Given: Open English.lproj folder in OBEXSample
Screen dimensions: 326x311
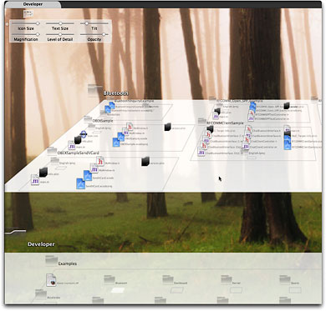Looking at the screenshot, I should [x=92, y=126].
